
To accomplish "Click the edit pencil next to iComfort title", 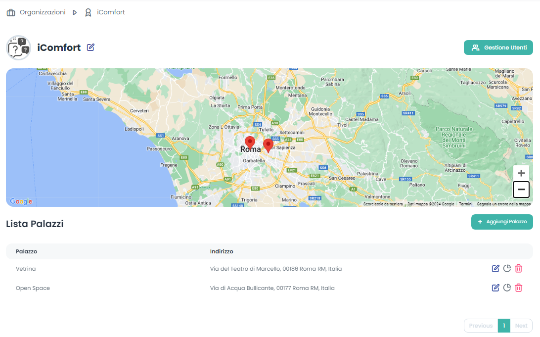I will pos(90,48).
